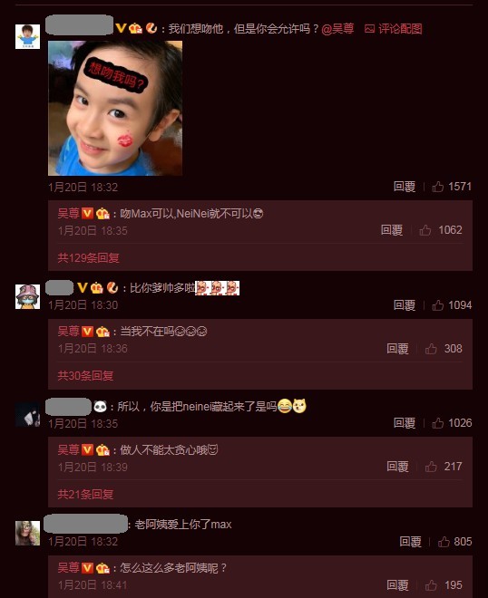Expand 共21条回复 replies

tap(85, 495)
